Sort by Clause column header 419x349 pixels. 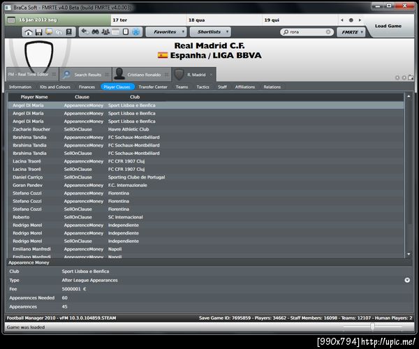pos(82,97)
